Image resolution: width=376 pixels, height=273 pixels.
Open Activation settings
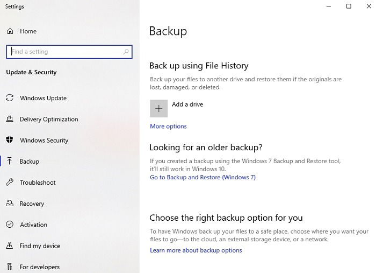pos(33,225)
